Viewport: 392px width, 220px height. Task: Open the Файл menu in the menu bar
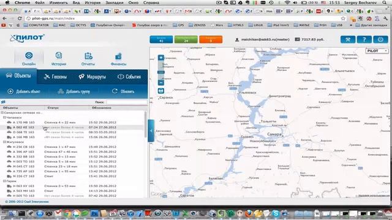(x=39, y=2)
